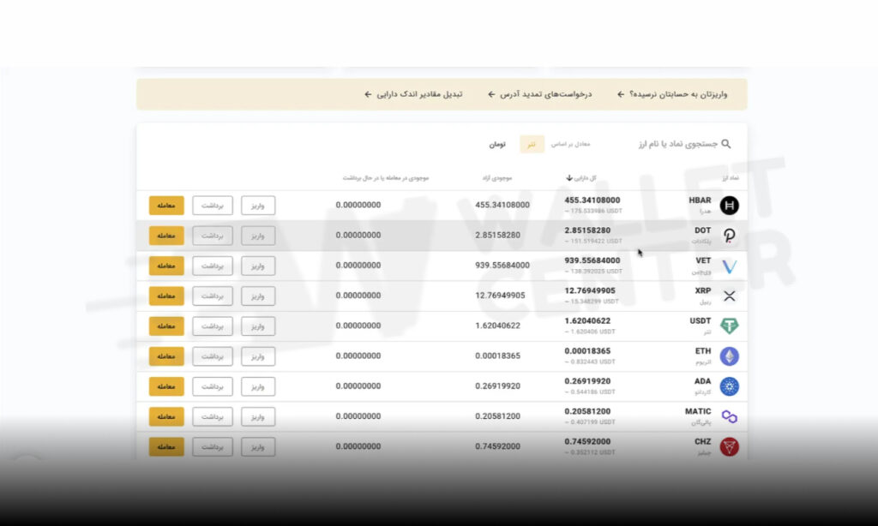Select Toman as equivalent currency

pos(497,145)
